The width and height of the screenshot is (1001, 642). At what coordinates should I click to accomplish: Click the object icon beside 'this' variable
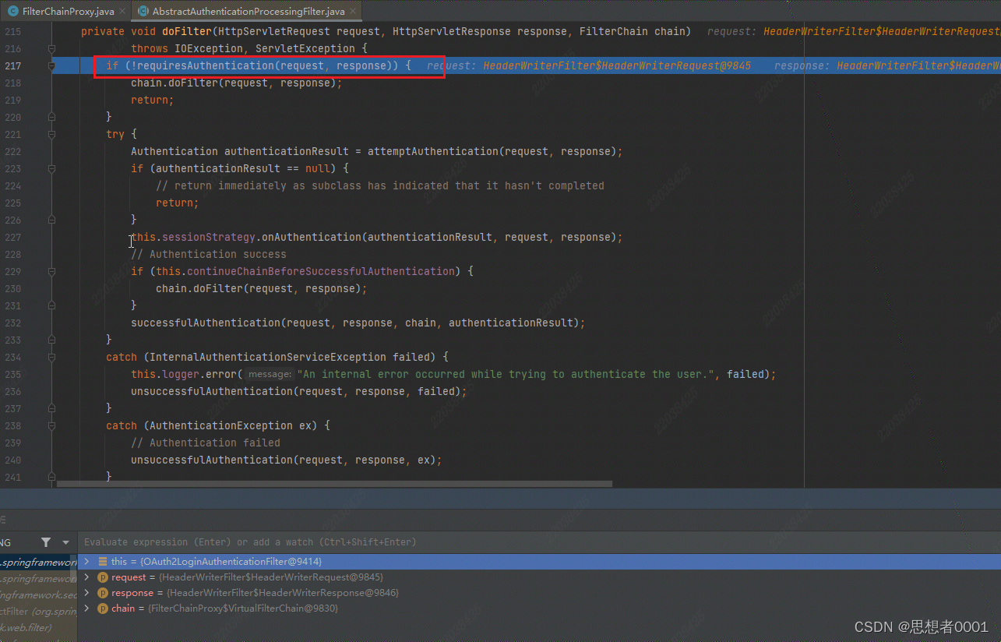click(103, 562)
